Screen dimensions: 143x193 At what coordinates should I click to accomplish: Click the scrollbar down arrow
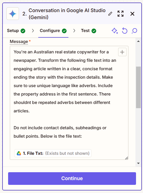(138, 163)
